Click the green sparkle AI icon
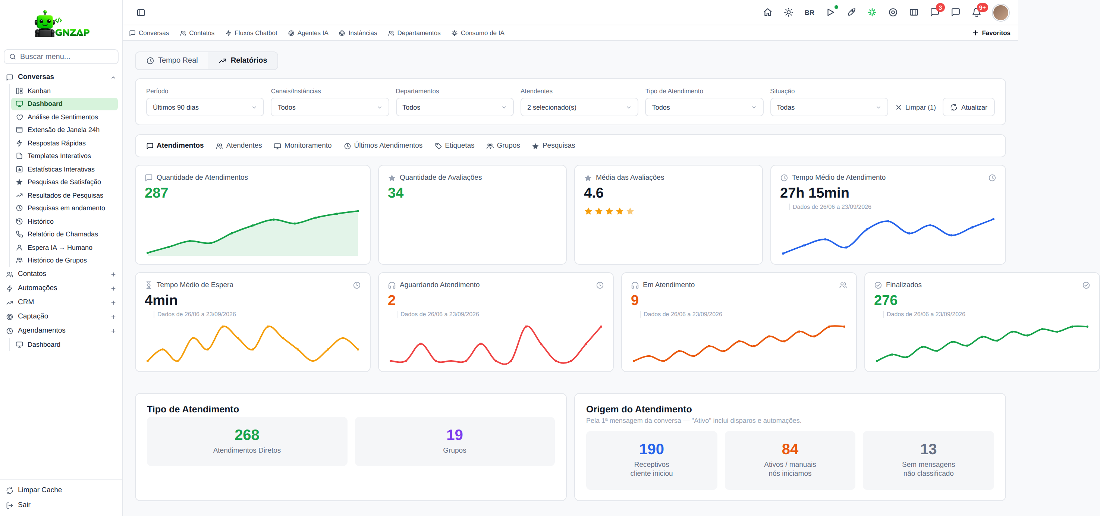The image size is (1100, 516). pos(872,12)
